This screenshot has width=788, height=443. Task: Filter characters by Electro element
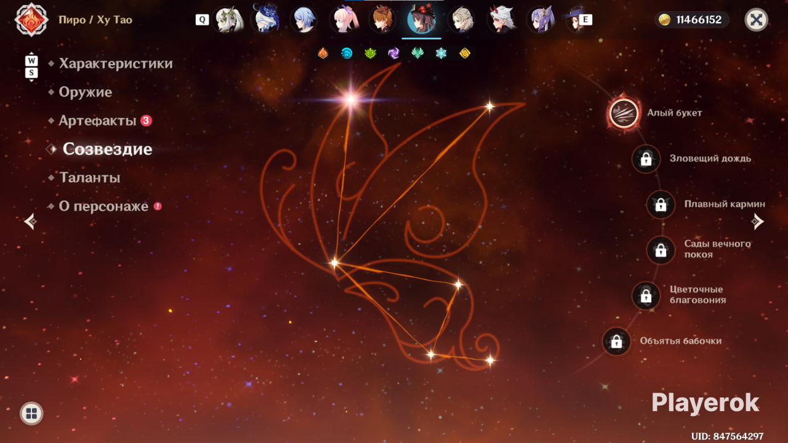pyautogui.click(x=394, y=54)
